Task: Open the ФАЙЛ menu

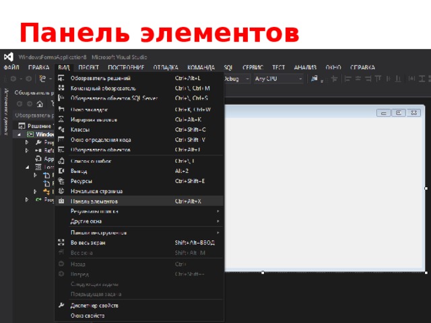Action: point(11,67)
